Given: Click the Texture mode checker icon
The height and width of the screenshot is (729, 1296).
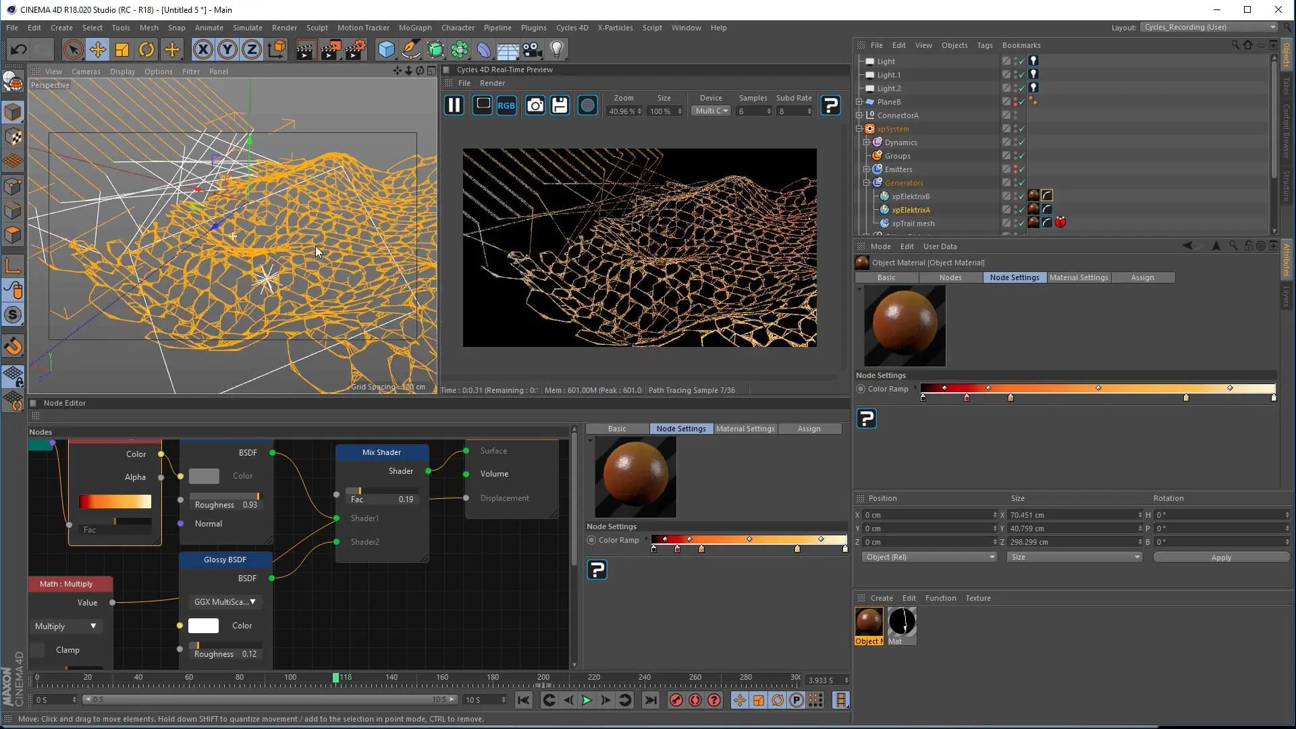Looking at the screenshot, I should tap(13, 136).
